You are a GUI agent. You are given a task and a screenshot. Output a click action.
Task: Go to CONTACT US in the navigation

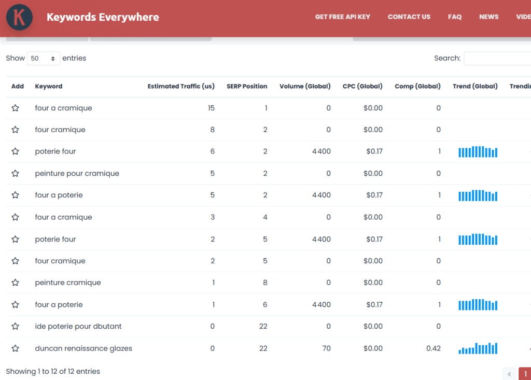pos(409,17)
